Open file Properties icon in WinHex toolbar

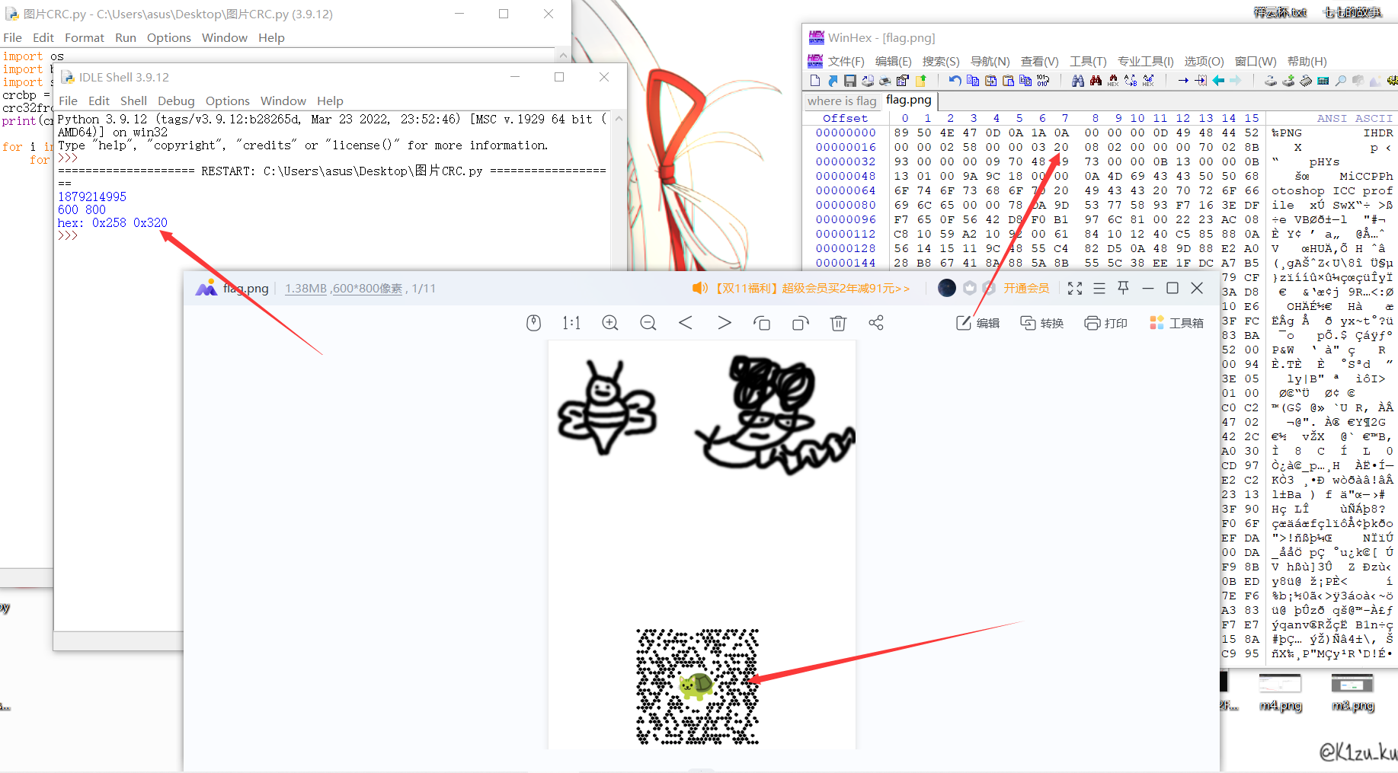903,81
